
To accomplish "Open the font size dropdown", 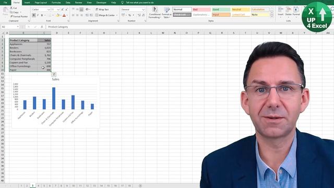I will pos(58,9).
